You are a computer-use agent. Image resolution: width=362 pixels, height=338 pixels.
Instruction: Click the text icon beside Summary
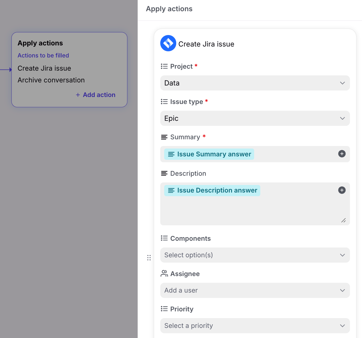[x=164, y=137]
